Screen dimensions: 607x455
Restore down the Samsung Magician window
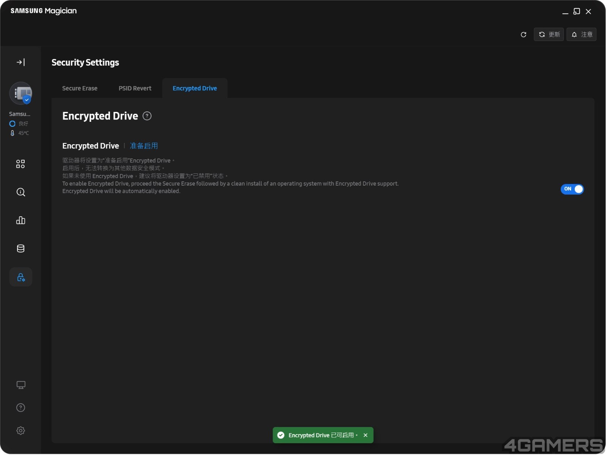(x=577, y=11)
